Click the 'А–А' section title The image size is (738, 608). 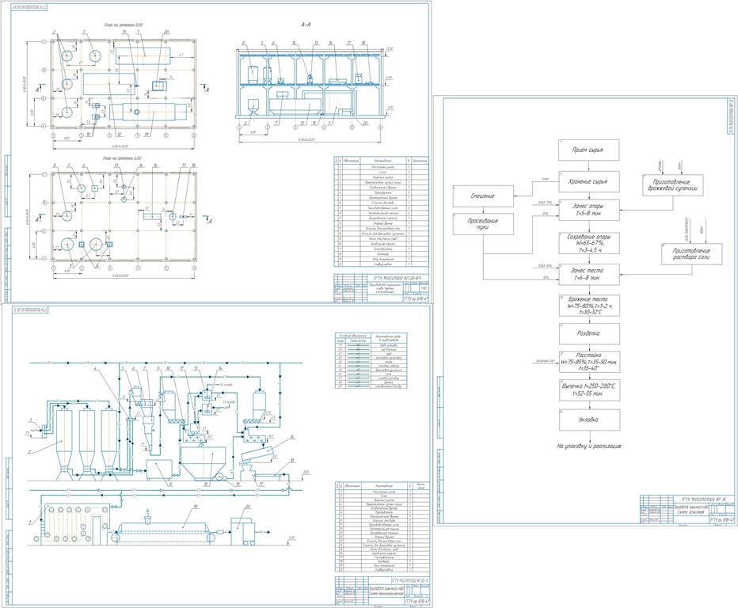tap(306, 24)
